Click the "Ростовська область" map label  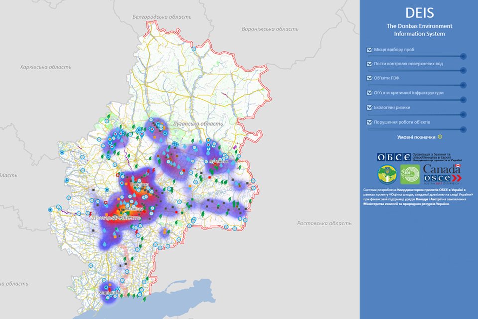click(324, 223)
